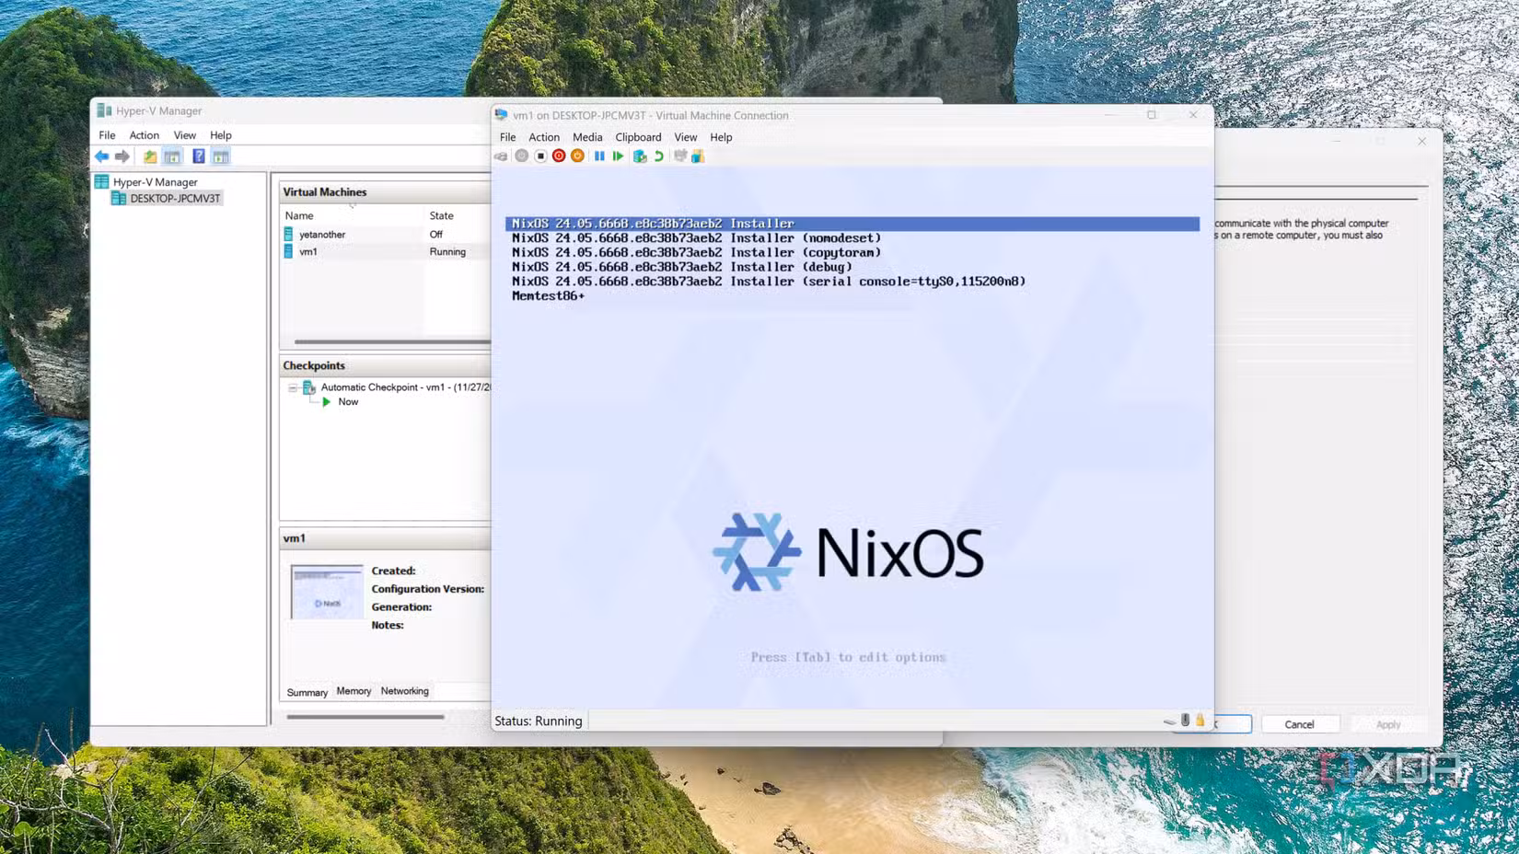This screenshot has height=854, width=1519.
Task: Click the Running state cell for vm1
Action: [447, 251]
